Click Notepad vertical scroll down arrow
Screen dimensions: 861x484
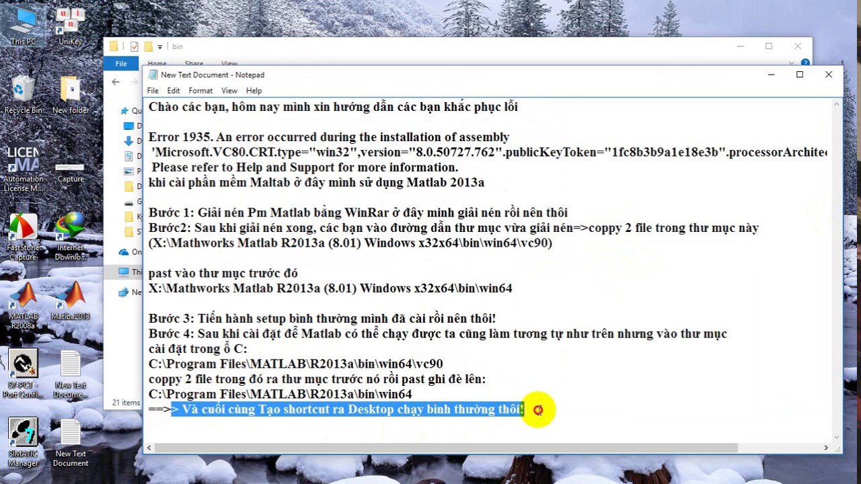[x=837, y=437]
